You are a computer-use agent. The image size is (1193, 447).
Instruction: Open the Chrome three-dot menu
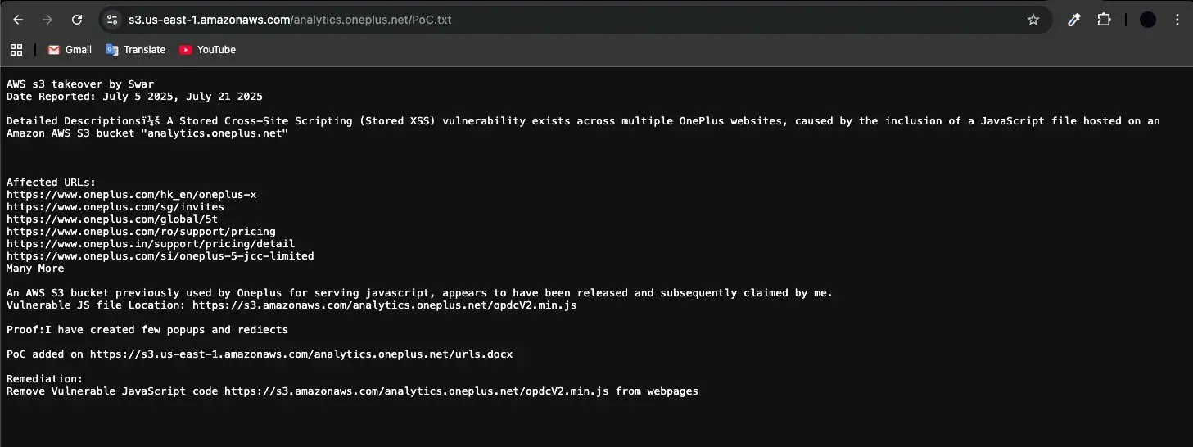[x=1178, y=20]
